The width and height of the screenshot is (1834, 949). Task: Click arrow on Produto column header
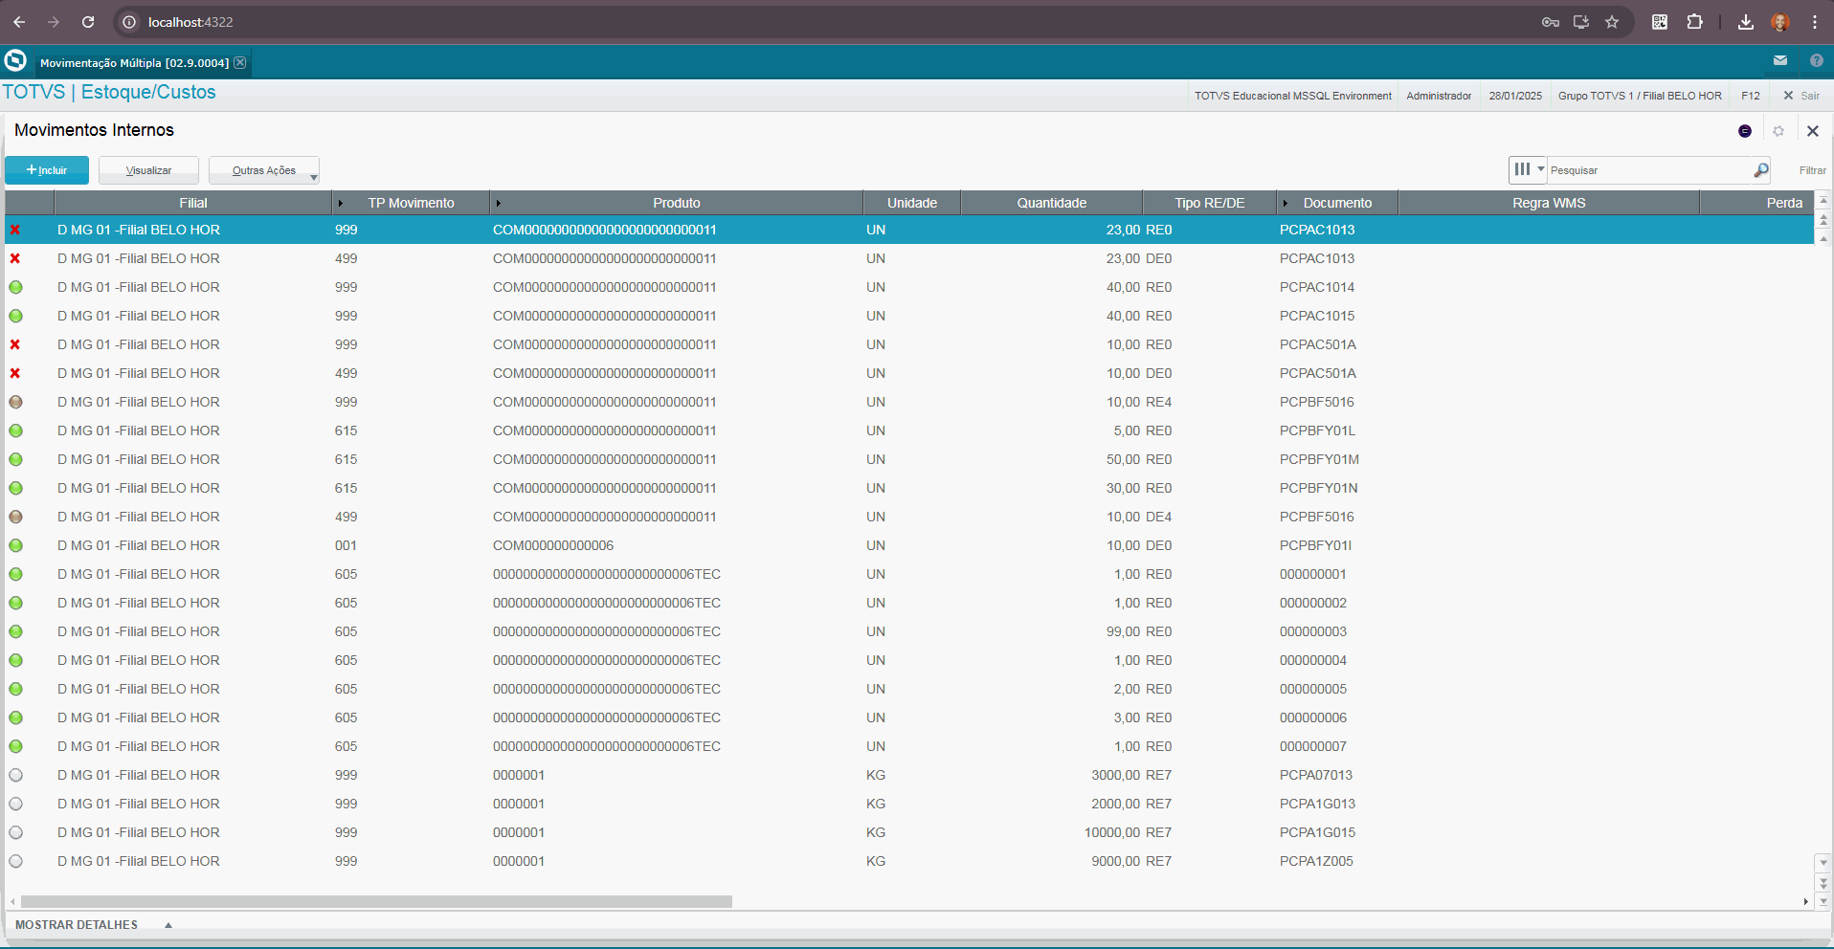(x=498, y=203)
